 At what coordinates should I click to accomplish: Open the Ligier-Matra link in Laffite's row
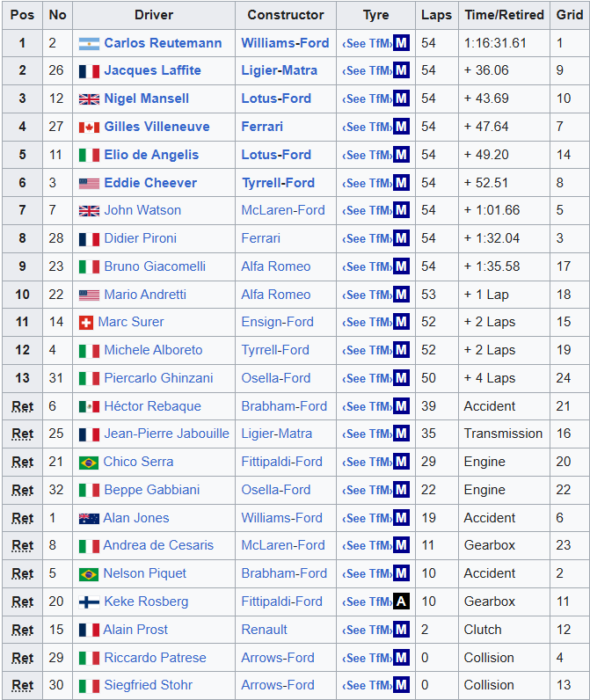point(280,70)
